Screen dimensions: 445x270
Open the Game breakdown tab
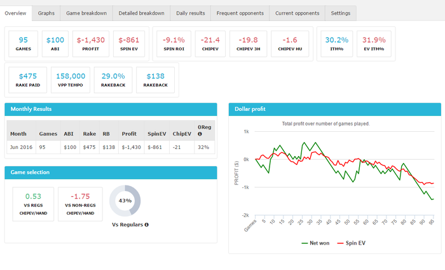point(86,13)
